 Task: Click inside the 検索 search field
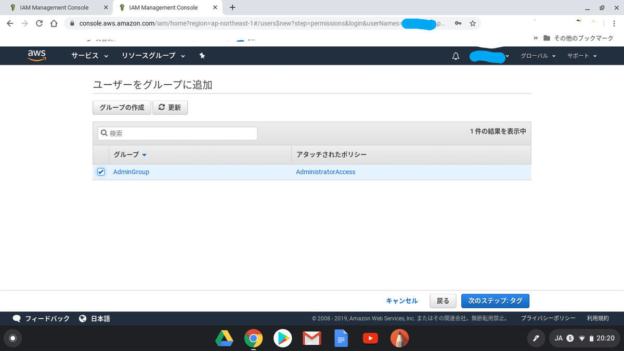177,133
